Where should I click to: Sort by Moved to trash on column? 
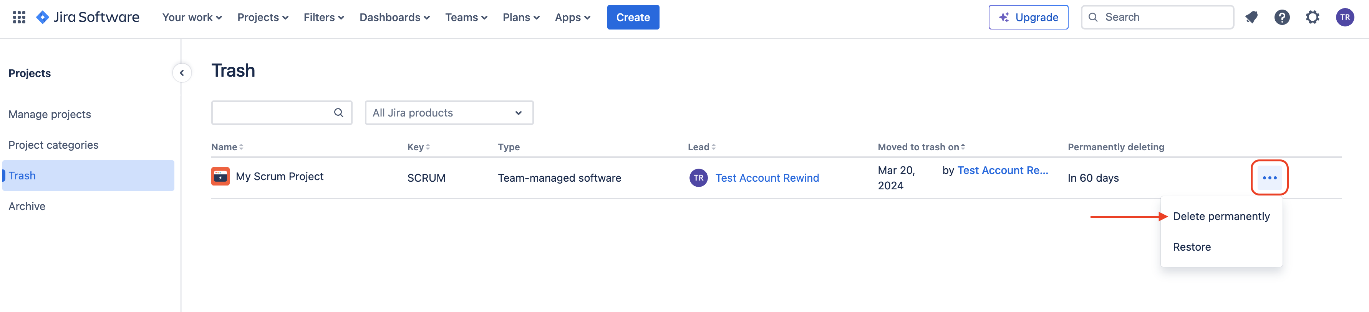tap(920, 147)
